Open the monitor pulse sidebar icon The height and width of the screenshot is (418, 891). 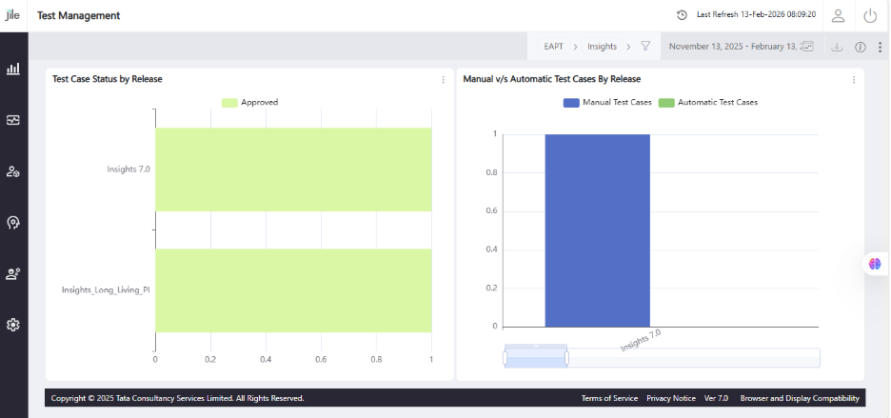[13, 120]
